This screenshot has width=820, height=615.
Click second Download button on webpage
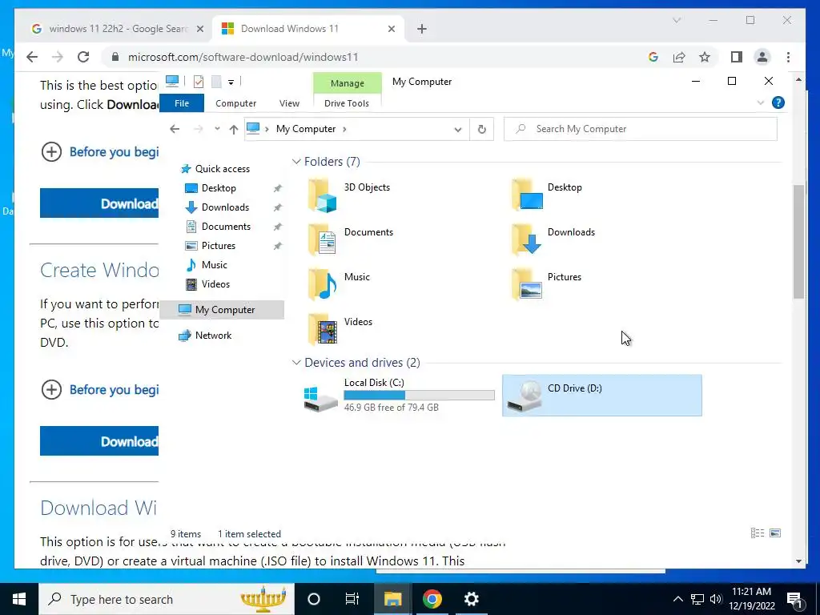[99, 441]
